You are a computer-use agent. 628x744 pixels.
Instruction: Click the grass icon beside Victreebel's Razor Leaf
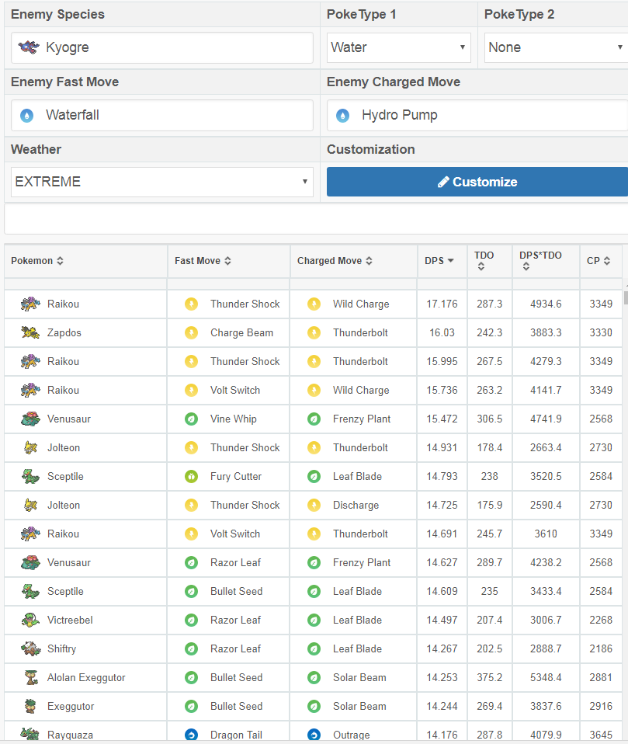coord(191,620)
